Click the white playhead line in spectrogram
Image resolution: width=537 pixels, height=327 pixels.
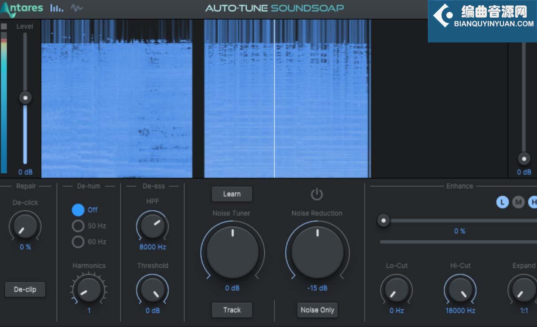(274, 99)
